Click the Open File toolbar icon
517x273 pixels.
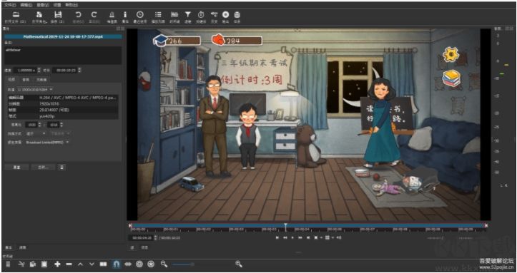coord(16,16)
